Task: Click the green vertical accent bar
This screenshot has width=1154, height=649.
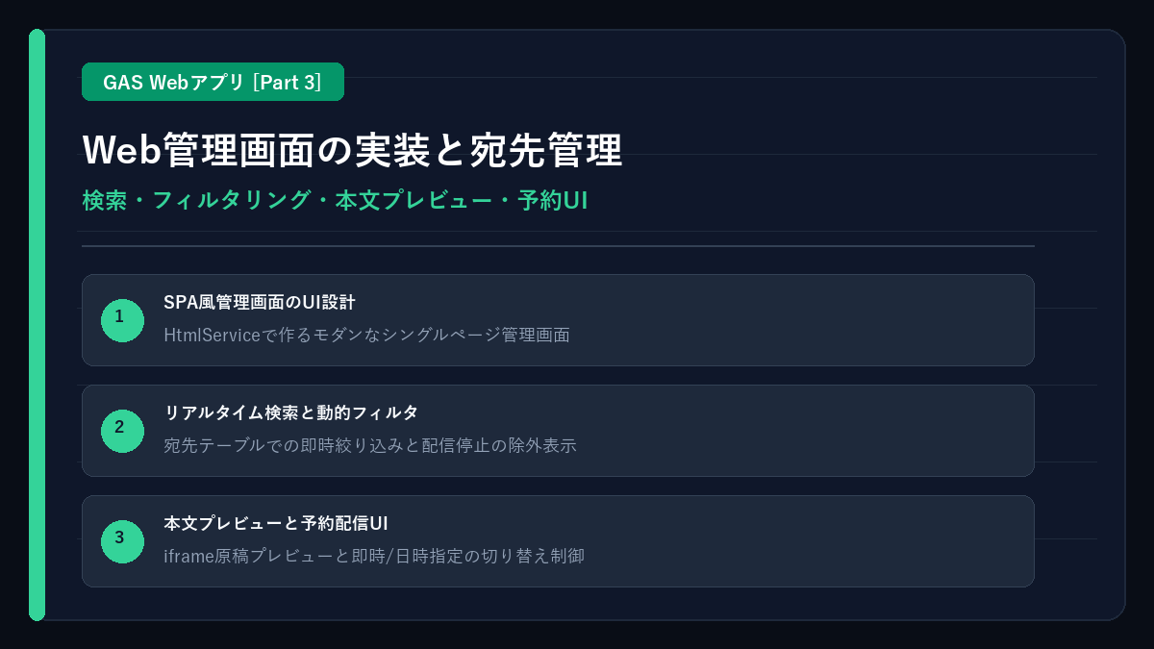Action: 37,325
